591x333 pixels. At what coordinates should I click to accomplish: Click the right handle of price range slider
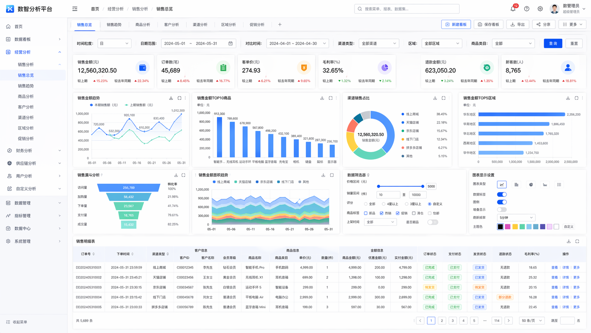pos(422,186)
